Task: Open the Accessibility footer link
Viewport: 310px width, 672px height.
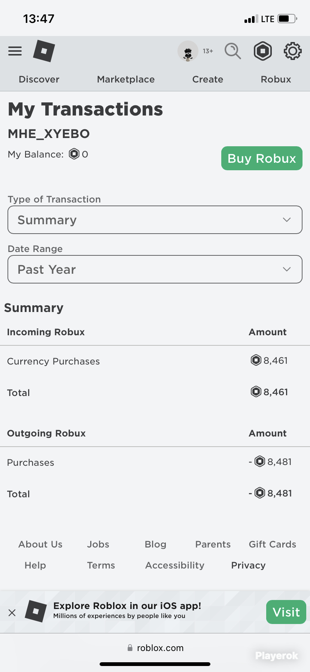Action: pos(175,565)
